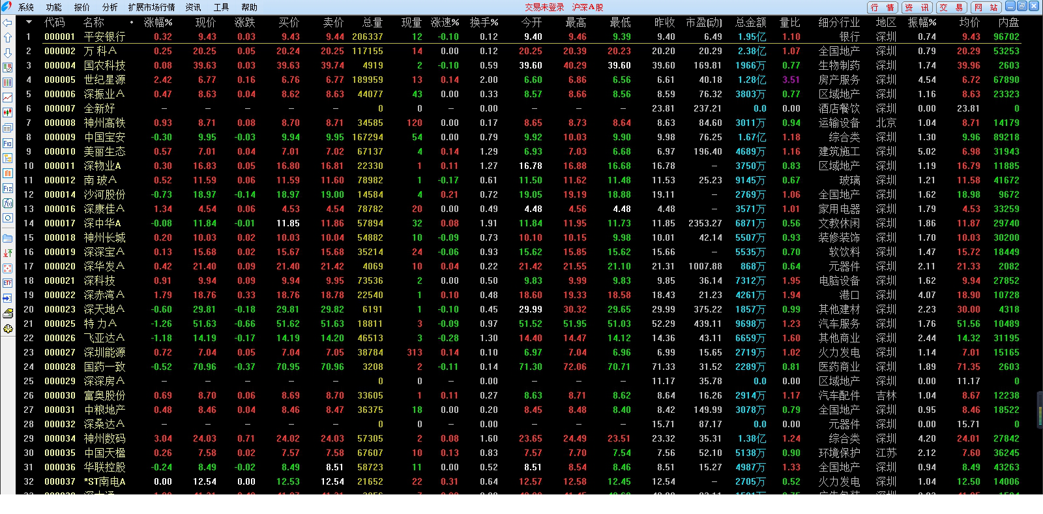Click the blue arrow export icon in sidebar
The width and height of the screenshot is (1043, 514).
7,298
